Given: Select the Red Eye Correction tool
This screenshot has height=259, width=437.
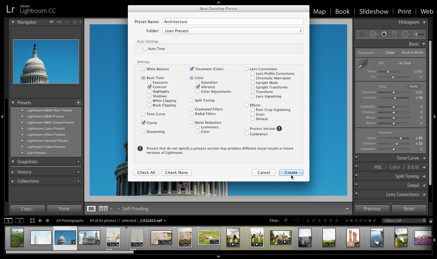Looking at the screenshot, I should [x=384, y=34].
